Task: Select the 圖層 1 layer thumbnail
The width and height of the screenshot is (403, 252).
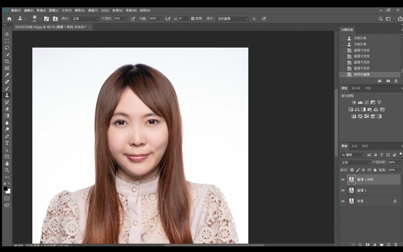Action: click(x=351, y=191)
